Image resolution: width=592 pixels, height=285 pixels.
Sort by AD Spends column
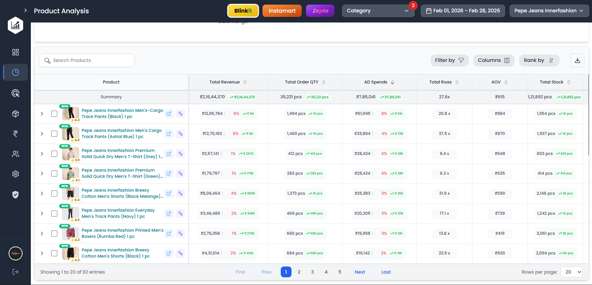pos(392,82)
